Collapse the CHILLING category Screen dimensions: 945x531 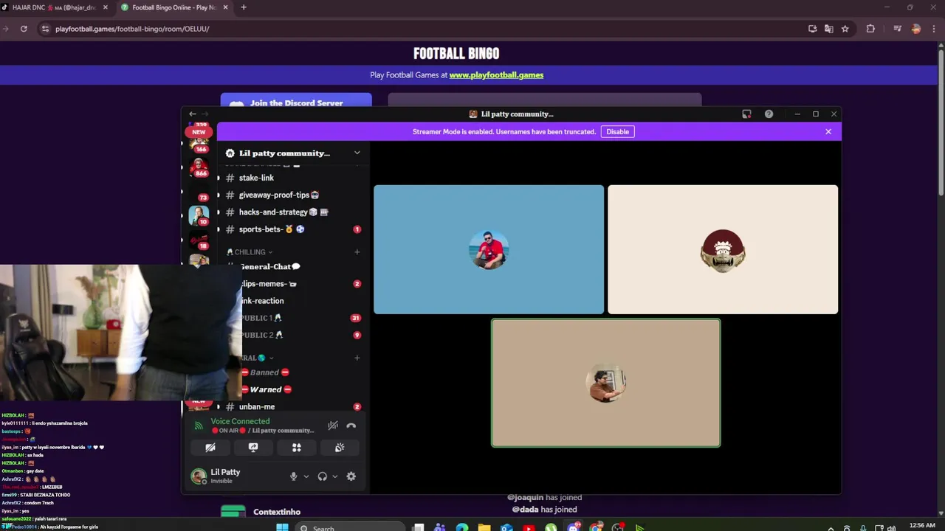point(250,252)
